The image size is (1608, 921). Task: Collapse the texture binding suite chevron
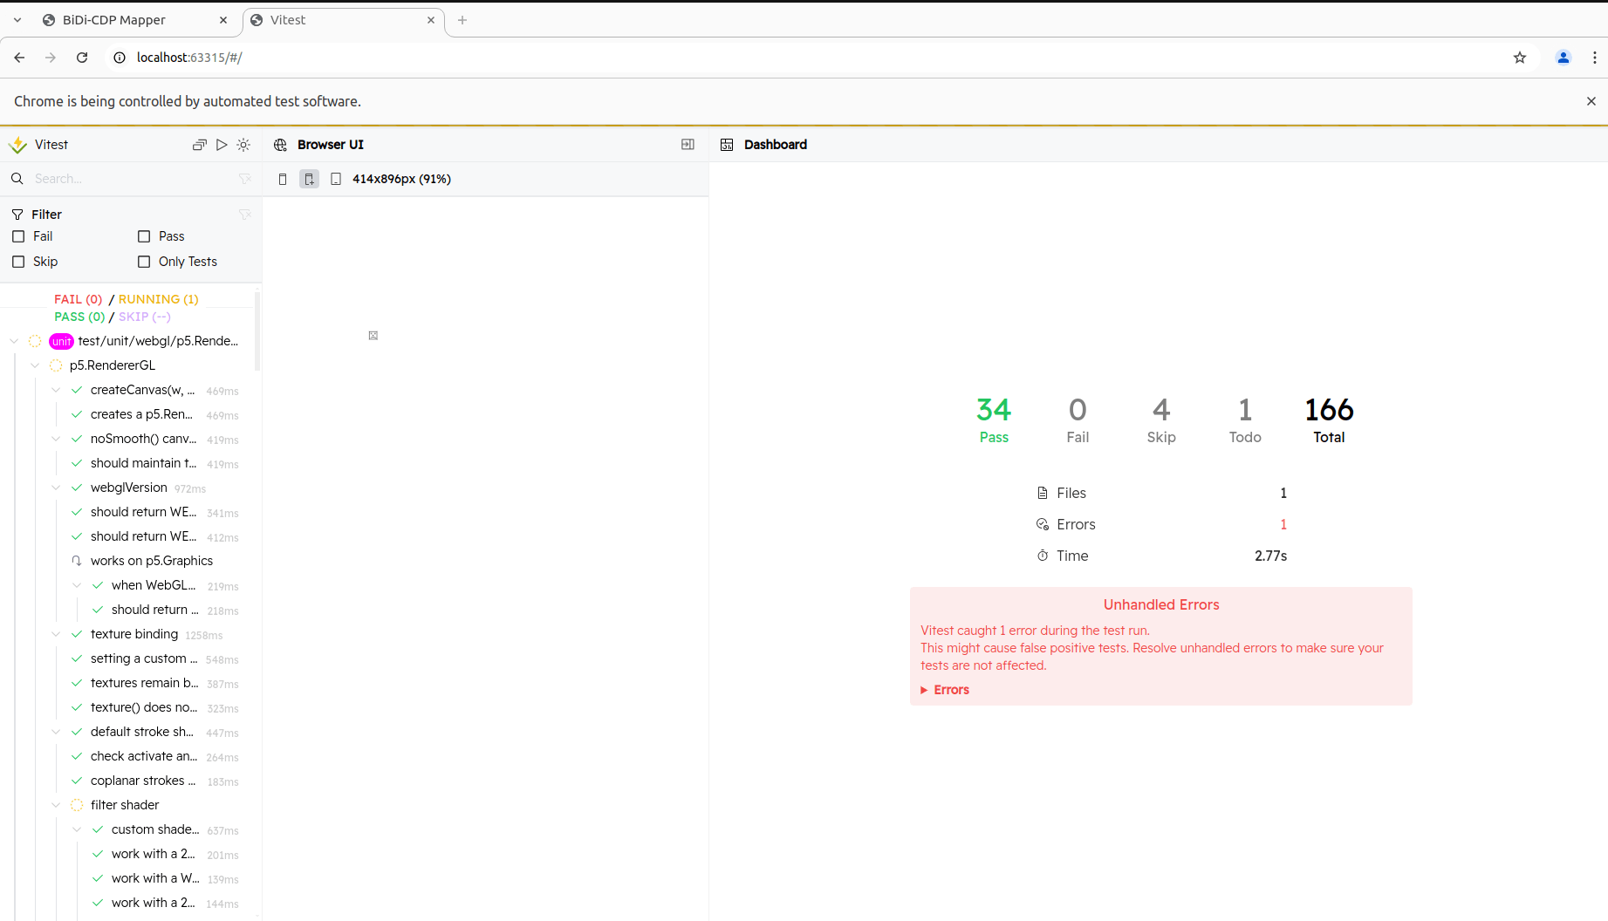(x=56, y=634)
